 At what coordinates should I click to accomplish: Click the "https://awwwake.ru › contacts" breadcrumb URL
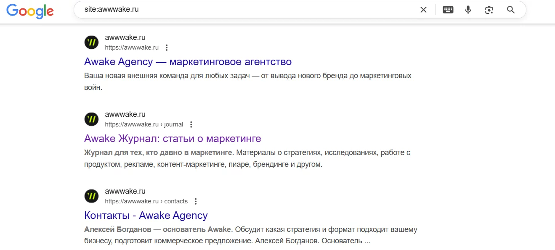pos(146,201)
